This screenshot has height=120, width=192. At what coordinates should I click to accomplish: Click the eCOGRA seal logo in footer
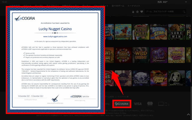pyautogui.click(x=121, y=104)
